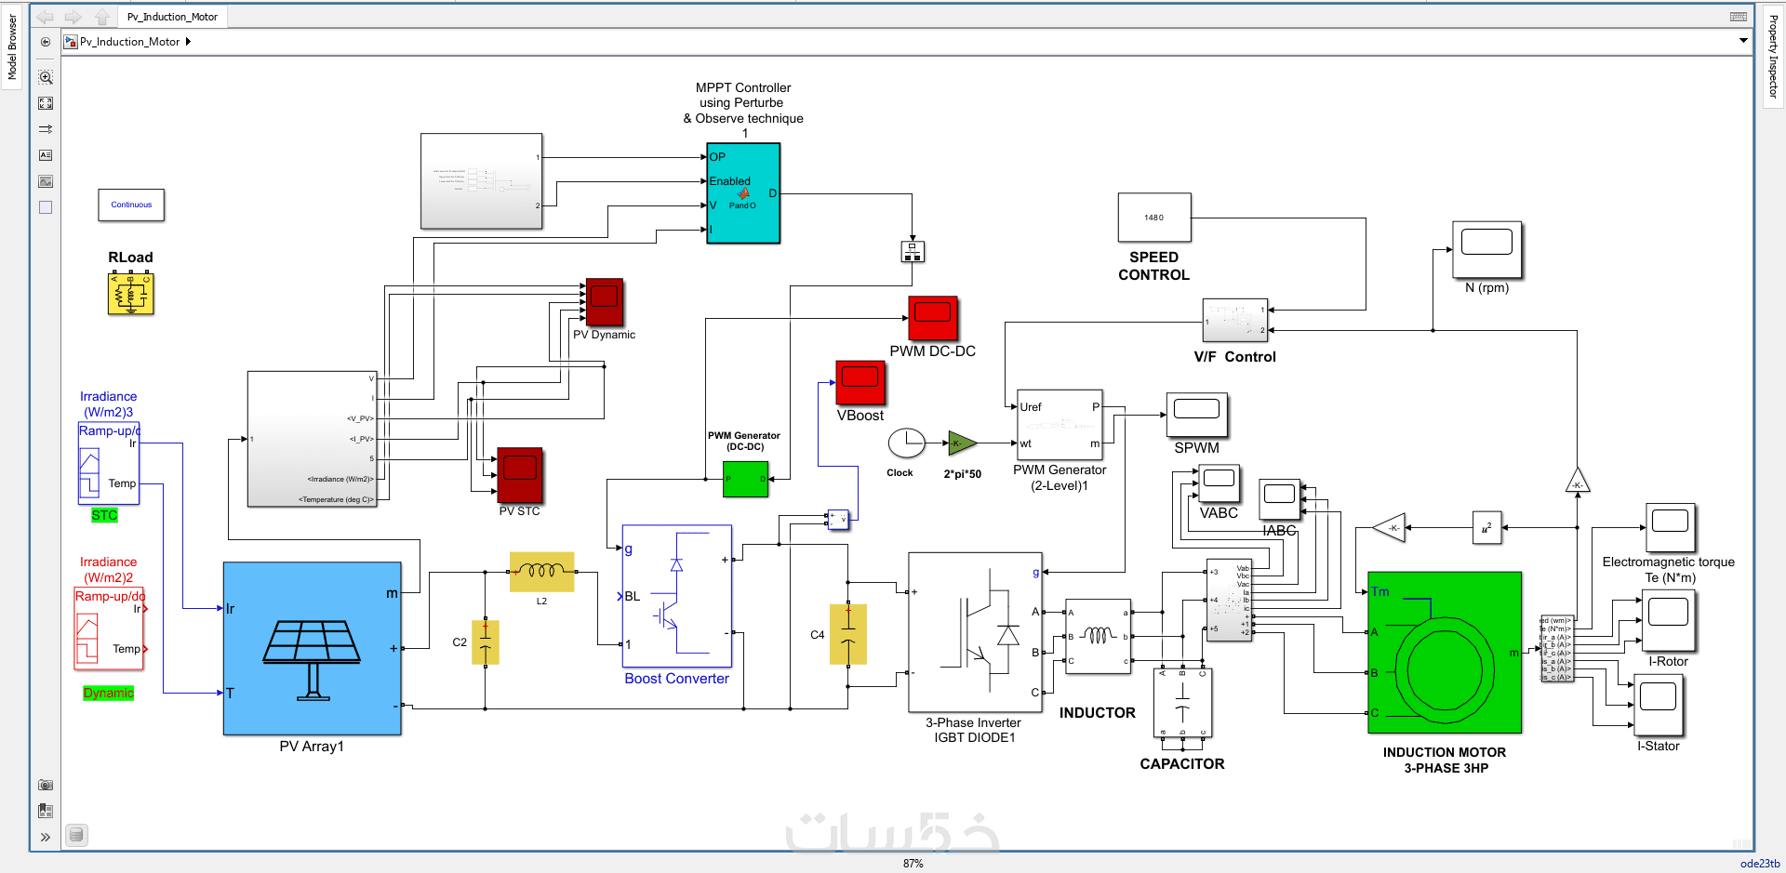The height and width of the screenshot is (873, 1786).
Task: Select the L2 inductor block
Action: tap(542, 572)
